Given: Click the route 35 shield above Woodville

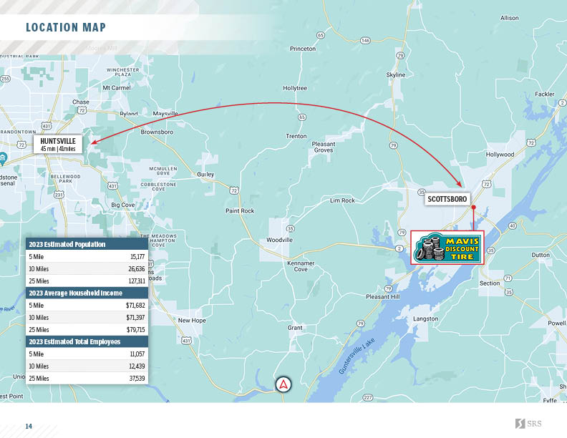Looking at the screenshot, I should pyautogui.click(x=290, y=228).
